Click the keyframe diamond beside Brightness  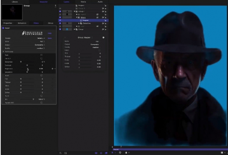(x=52, y=69)
